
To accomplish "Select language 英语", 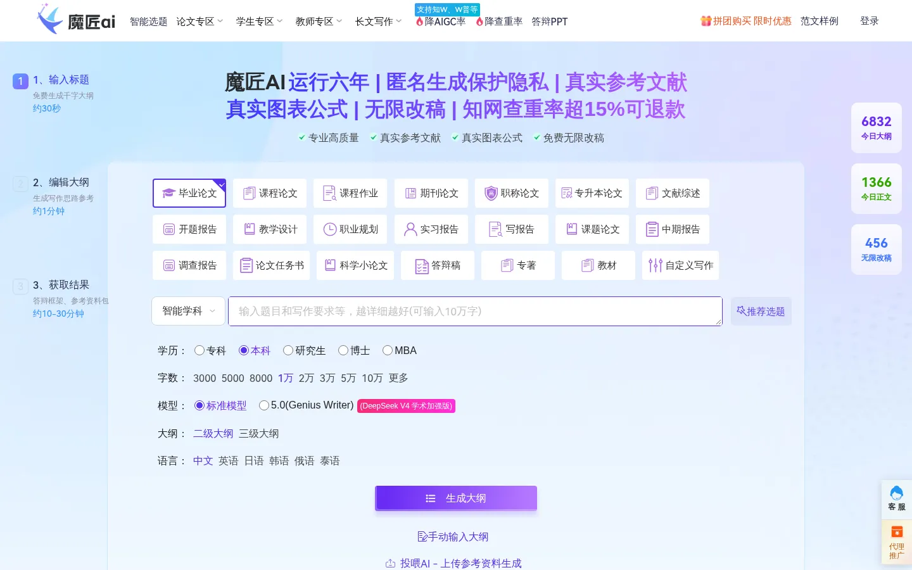I will [x=229, y=460].
